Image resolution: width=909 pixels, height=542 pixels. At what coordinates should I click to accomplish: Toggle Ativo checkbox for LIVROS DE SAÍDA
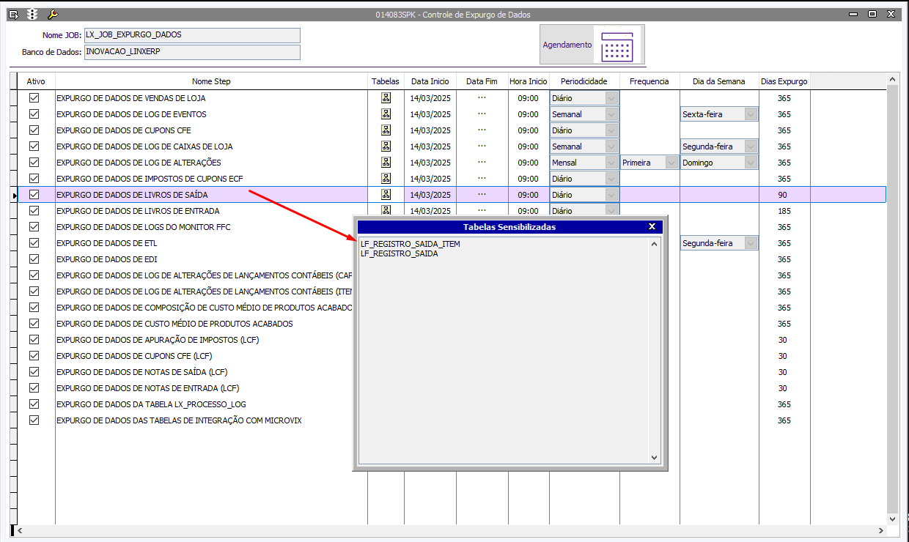point(34,195)
